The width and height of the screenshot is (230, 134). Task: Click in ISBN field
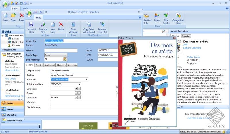pyautogui.click(x=108, y=51)
